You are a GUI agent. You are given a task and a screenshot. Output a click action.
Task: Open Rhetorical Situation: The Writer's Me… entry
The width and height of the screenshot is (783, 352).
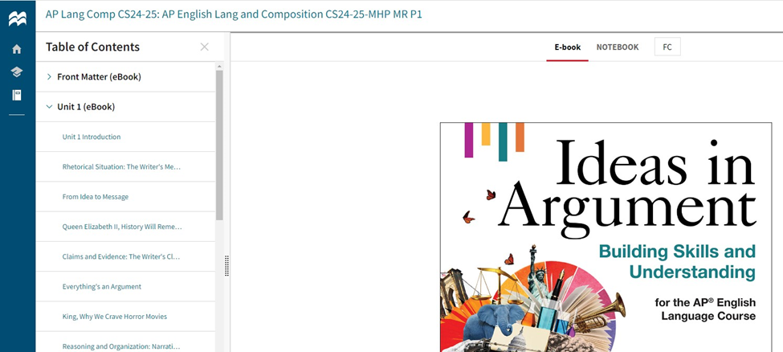(121, 167)
